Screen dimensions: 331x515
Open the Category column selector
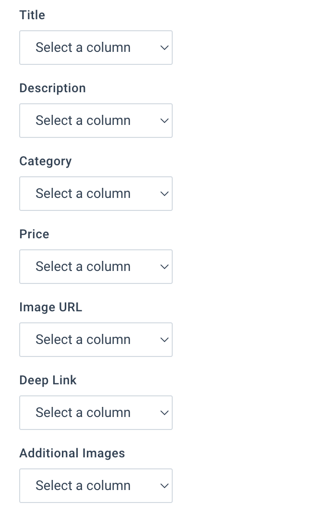[96, 194]
